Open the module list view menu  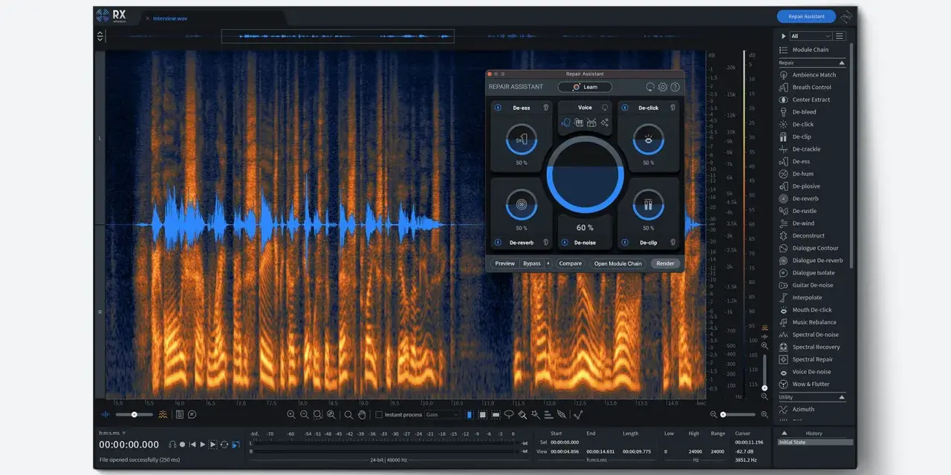click(840, 36)
